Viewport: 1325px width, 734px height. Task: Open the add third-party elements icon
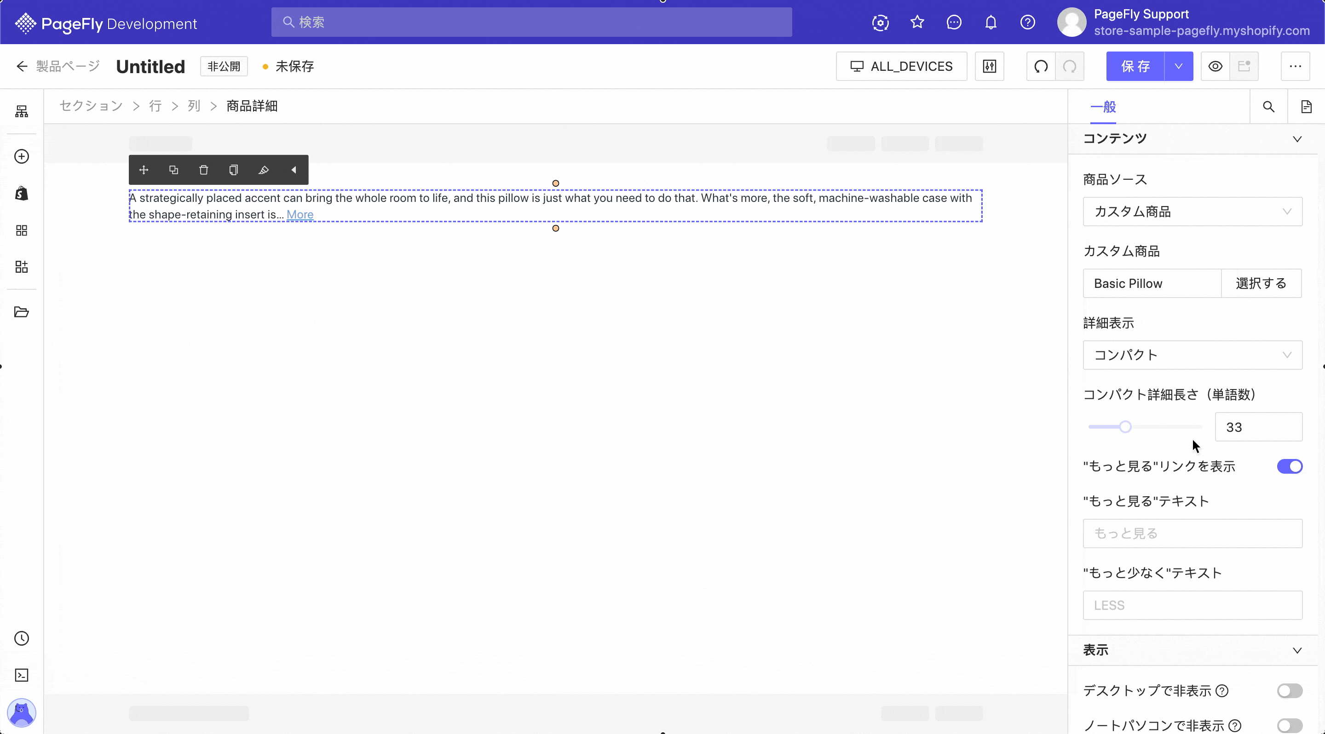[22, 267]
